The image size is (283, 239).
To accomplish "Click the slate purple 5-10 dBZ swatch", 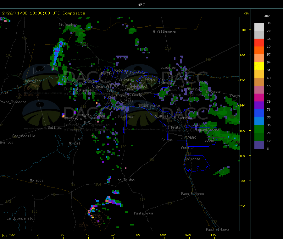I will pyautogui.click(x=259, y=145).
